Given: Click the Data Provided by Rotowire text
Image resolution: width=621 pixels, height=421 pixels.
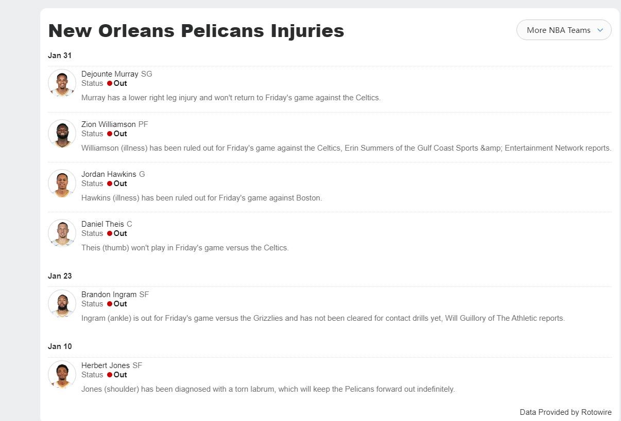Looking at the screenshot, I should pos(565,412).
